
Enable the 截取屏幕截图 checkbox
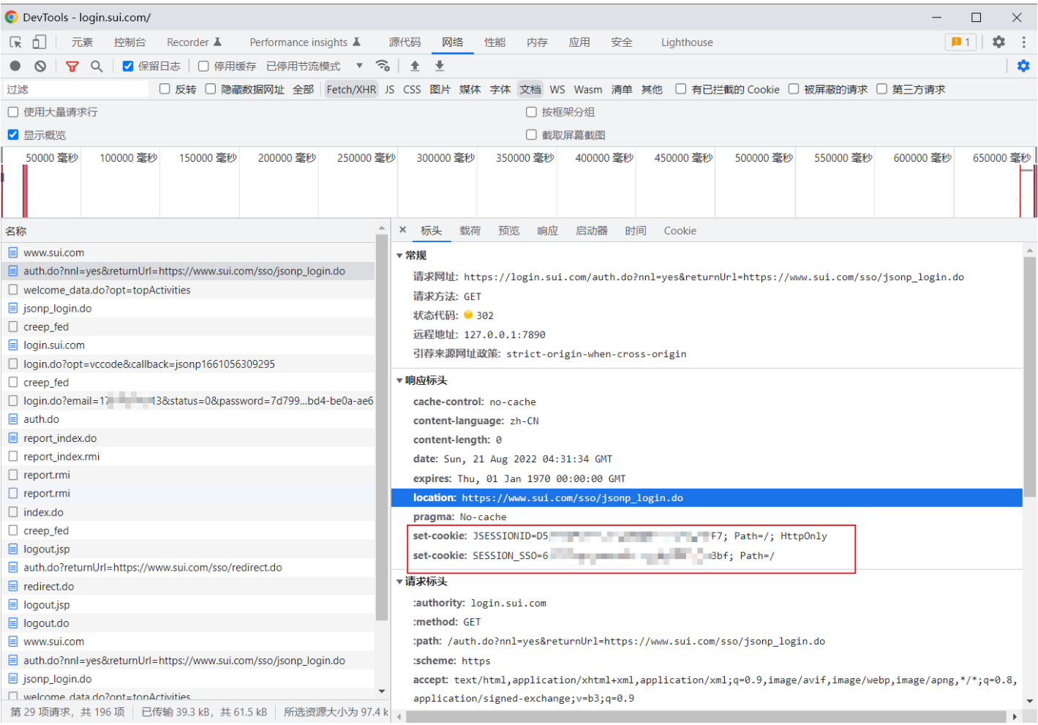pyautogui.click(x=532, y=135)
